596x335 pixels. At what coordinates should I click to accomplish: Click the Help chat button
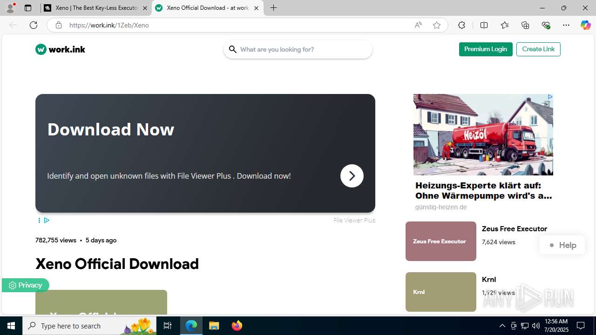click(562, 245)
